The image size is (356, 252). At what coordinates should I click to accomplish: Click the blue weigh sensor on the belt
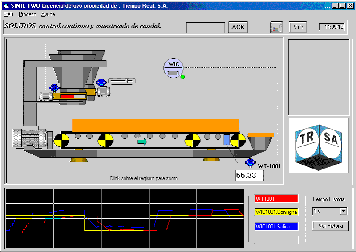227,139
